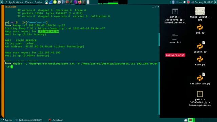Select lesson.py Python file icon
Screen dimensions: 217x122
[200, 47]
